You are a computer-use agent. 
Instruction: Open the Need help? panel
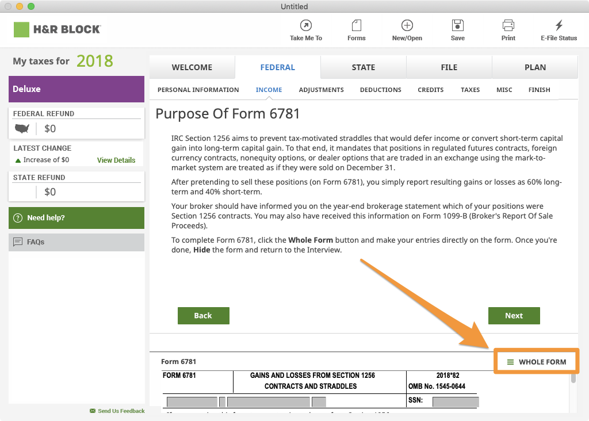[x=76, y=218]
